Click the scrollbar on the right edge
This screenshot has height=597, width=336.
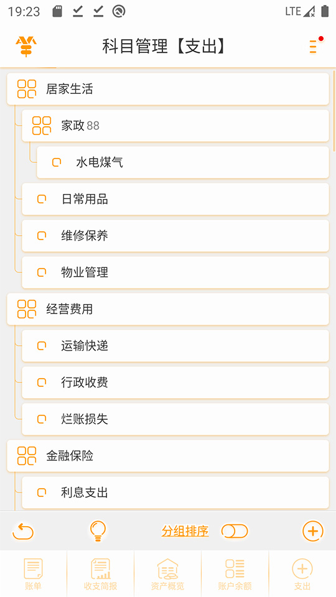tap(334, 111)
